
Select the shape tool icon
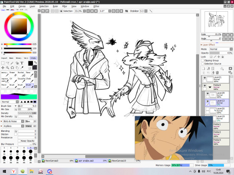pos(17,63)
